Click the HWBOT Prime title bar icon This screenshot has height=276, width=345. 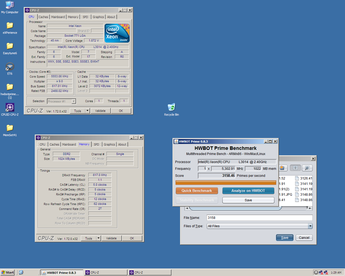coord(176,142)
